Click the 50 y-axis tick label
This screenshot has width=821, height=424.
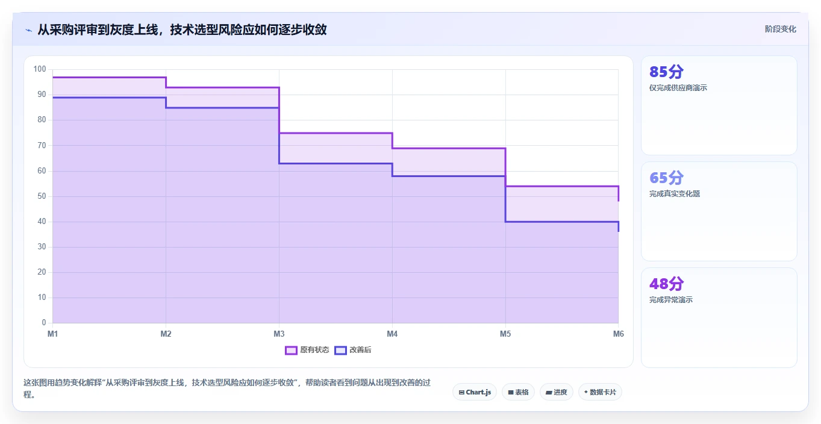coord(42,196)
